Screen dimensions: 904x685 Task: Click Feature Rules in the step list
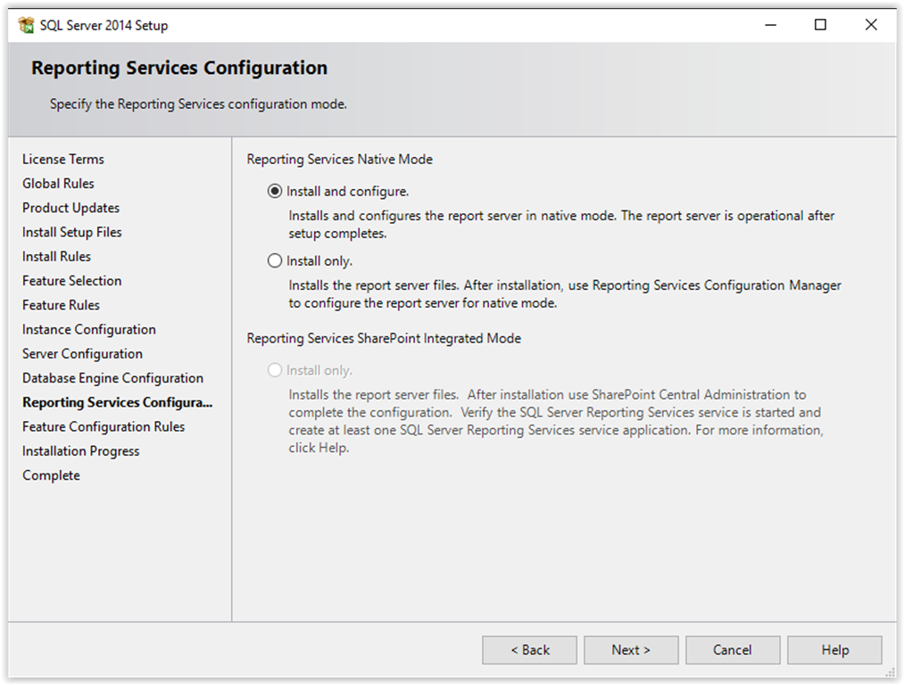61,305
